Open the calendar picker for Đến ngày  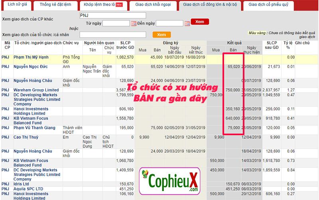[187, 23]
